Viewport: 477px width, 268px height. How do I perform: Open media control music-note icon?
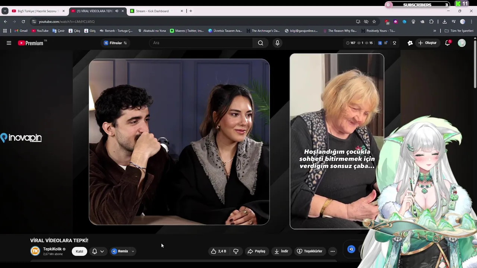(x=454, y=22)
